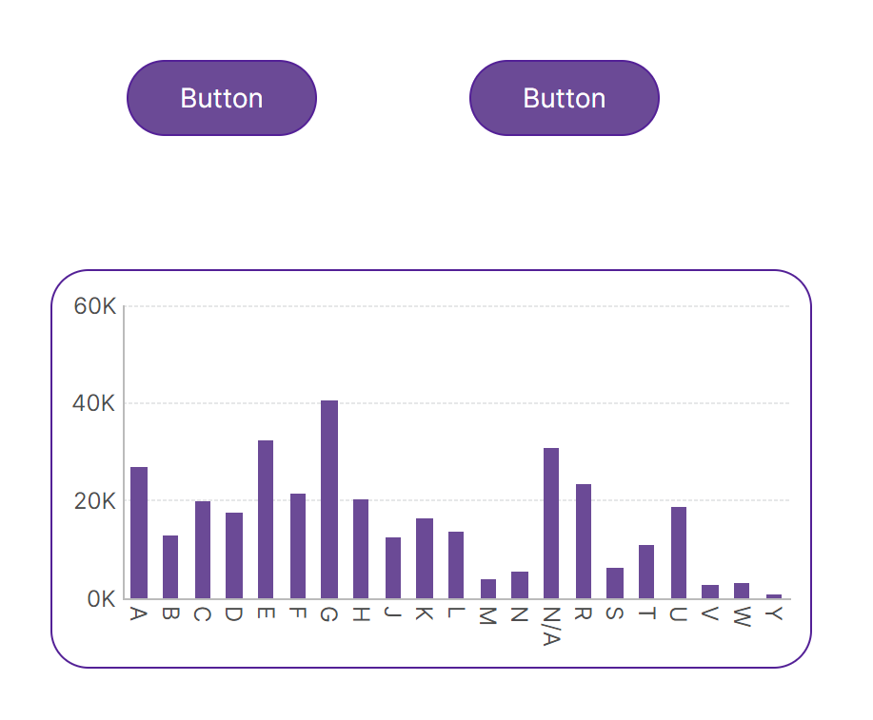This screenshot has height=720, width=873.
Task: Click the 60K y-axis label
Action: coord(95,306)
